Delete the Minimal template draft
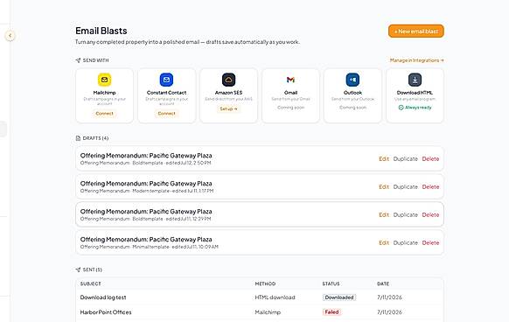 (x=430, y=242)
